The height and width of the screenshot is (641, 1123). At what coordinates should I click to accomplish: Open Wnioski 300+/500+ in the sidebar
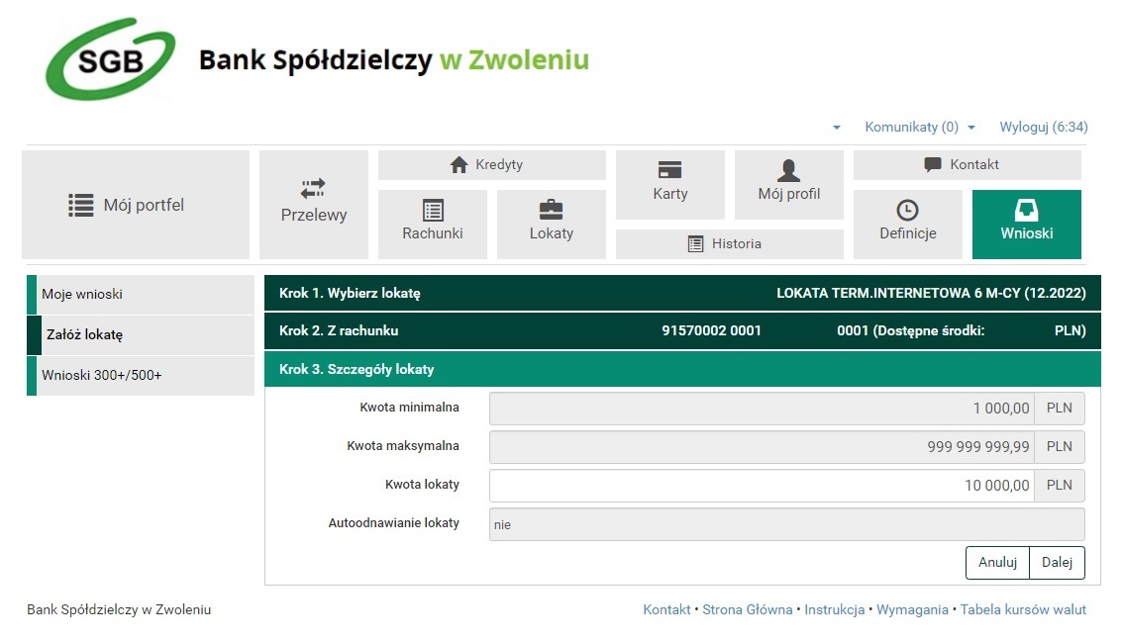tap(141, 376)
